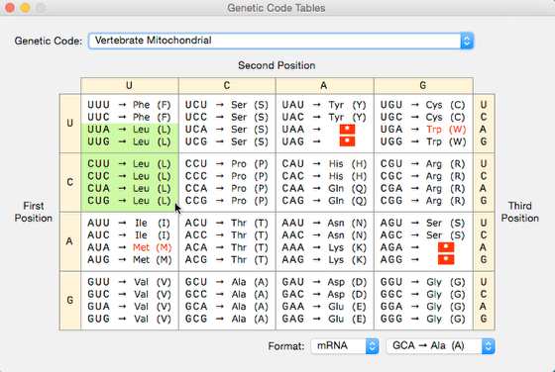Click the UUU → Phe (F) entry
Screen dimensions: 555x372
pos(130,105)
